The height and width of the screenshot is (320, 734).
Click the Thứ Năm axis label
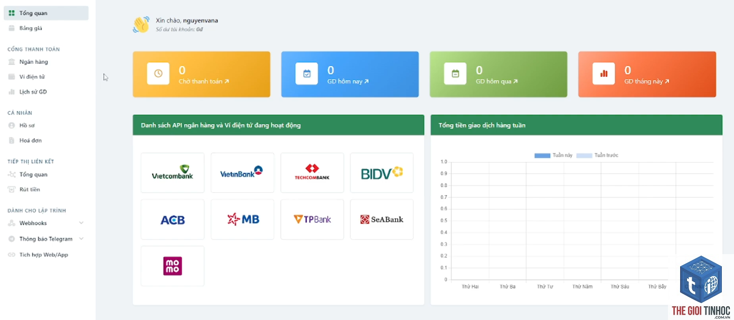tap(582, 287)
